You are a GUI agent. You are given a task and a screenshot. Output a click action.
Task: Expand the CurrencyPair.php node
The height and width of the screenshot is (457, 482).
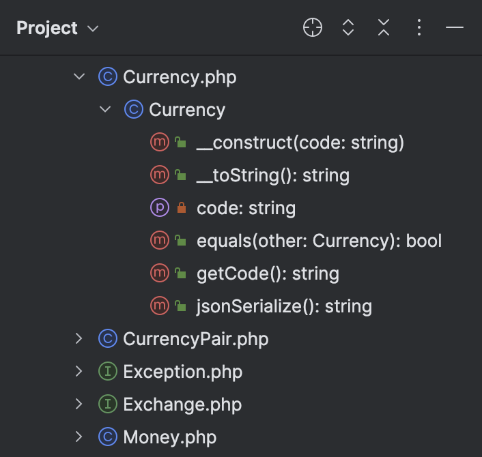point(79,339)
